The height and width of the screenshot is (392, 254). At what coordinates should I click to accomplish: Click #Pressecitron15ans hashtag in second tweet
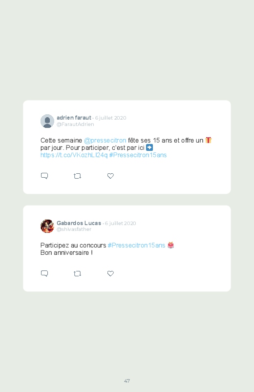pos(136,245)
